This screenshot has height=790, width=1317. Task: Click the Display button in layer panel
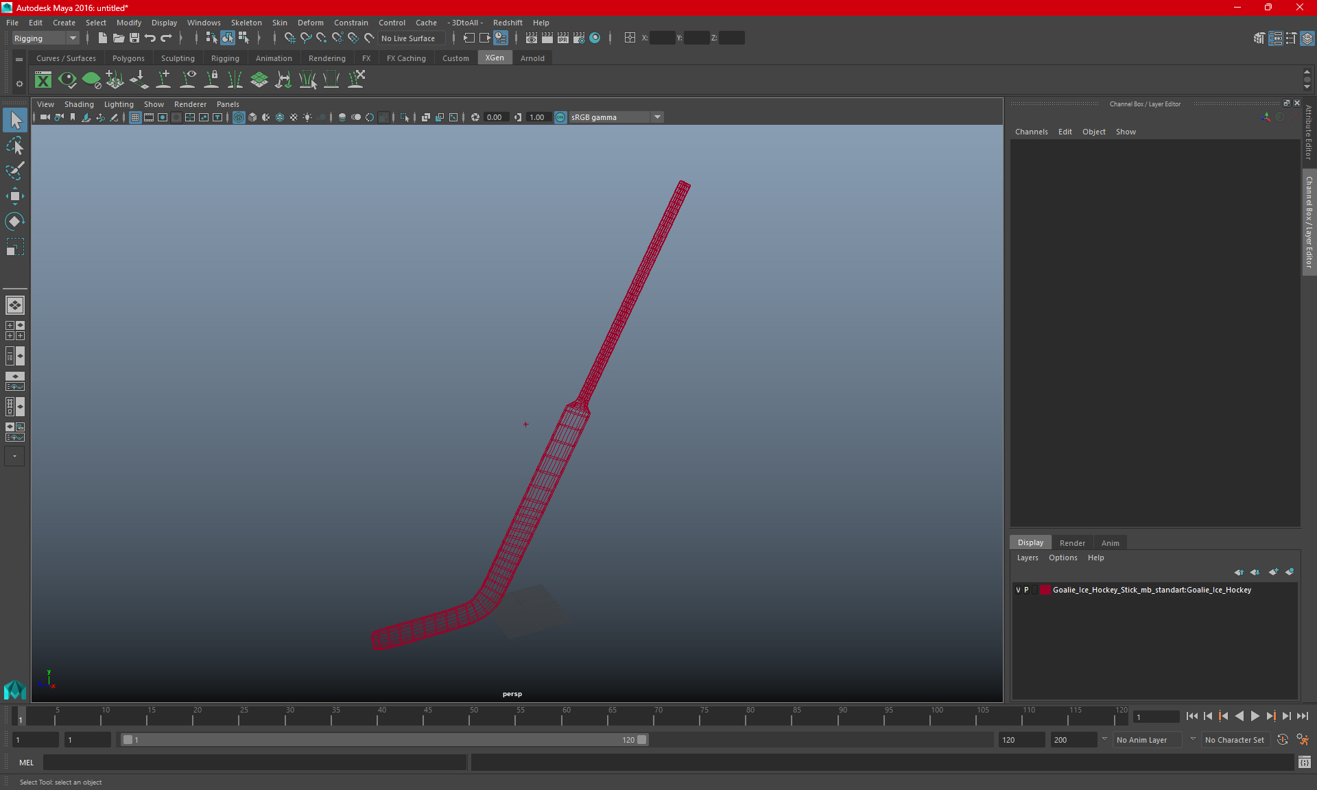tap(1031, 542)
